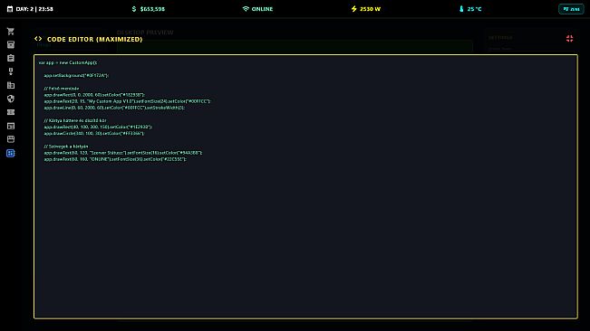Click the calendar icon next to DAY: 2
590x331 pixels.
coord(10,9)
